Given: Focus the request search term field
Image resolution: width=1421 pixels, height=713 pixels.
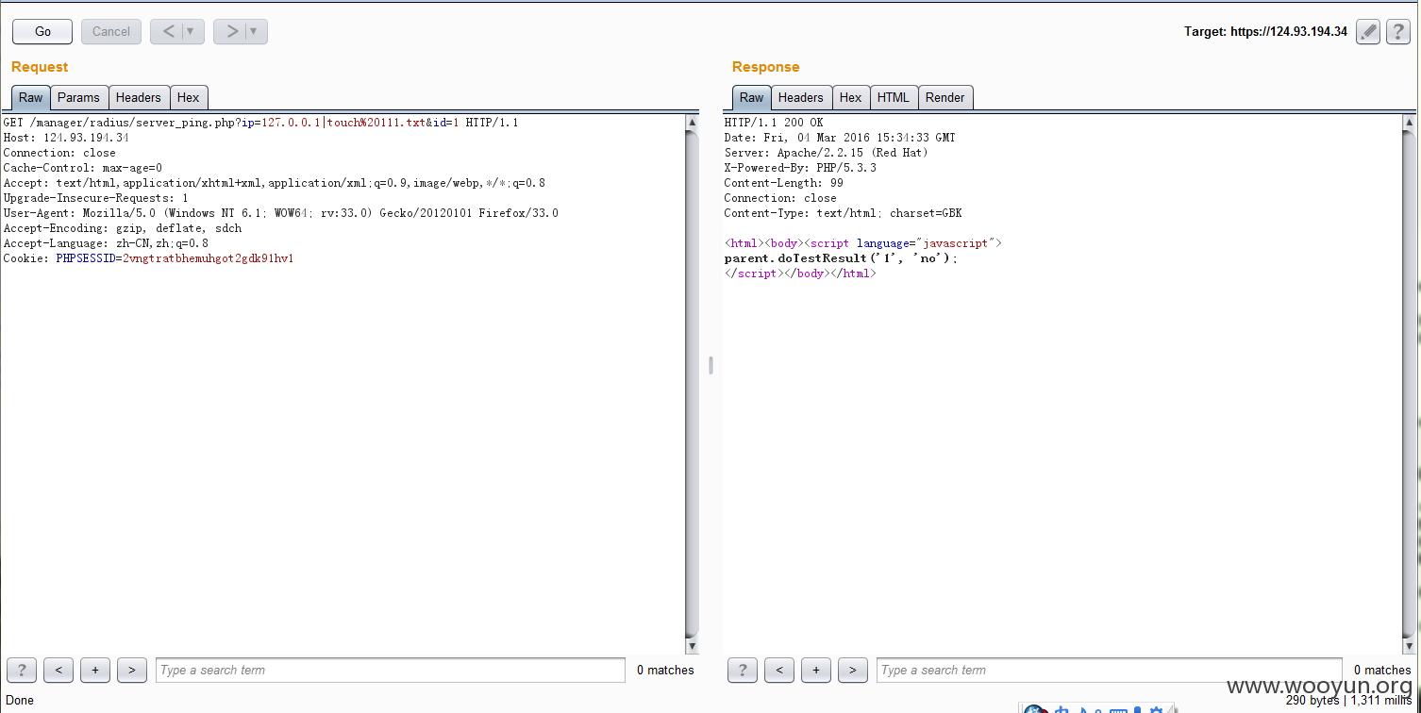Looking at the screenshot, I should (391, 670).
